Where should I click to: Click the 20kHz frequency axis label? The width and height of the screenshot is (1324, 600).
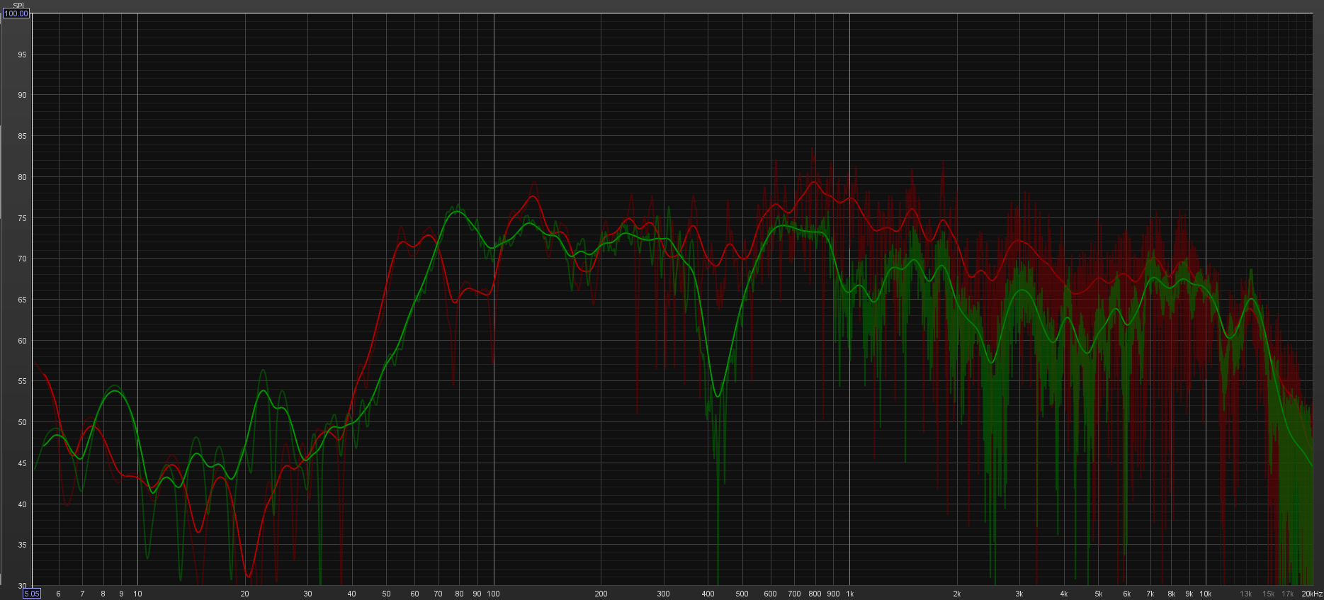pyautogui.click(x=1312, y=594)
